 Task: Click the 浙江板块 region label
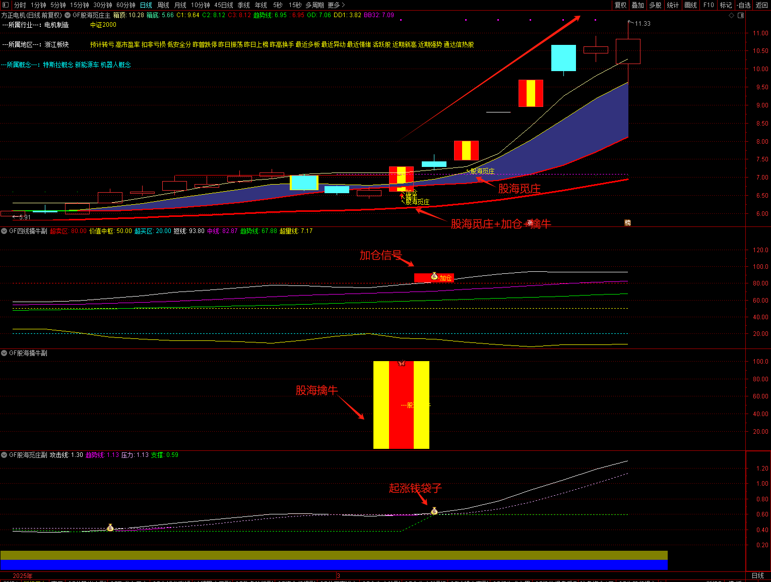[x=56, y=44]
